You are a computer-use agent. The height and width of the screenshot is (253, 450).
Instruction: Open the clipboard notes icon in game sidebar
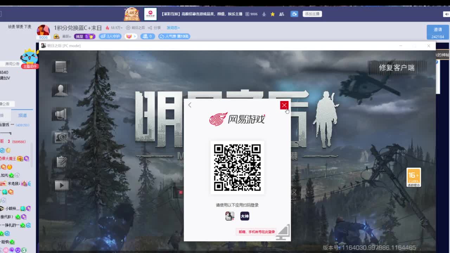pos(61,161)
